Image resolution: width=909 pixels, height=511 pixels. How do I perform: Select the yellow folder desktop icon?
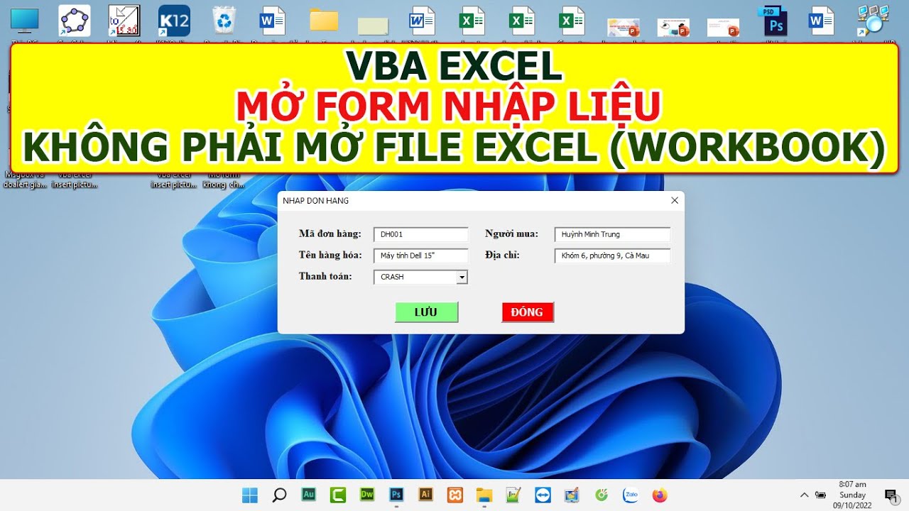(324, 21)
